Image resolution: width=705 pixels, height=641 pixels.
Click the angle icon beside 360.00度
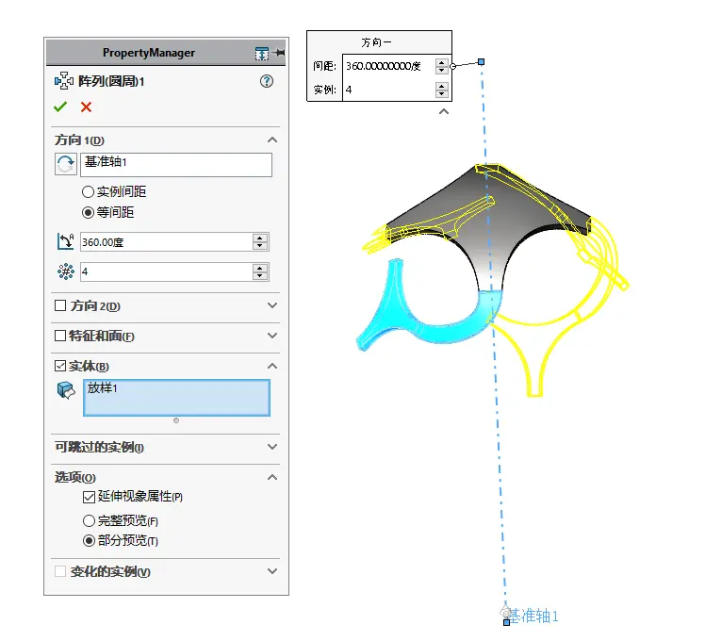click(x=66, y=241)
